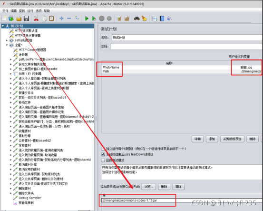
Task: Expand the getUserPerm request node arrow
Action: (11, 60)
